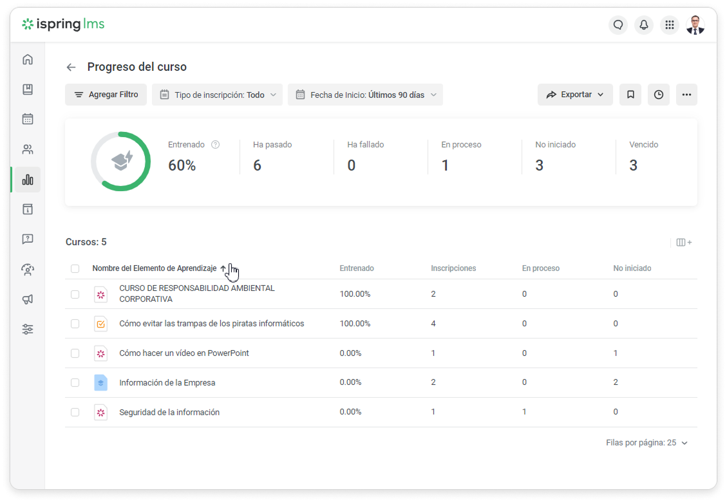
Task: Open the scheduled report clock icon
Action: click(x=658, y=95)
